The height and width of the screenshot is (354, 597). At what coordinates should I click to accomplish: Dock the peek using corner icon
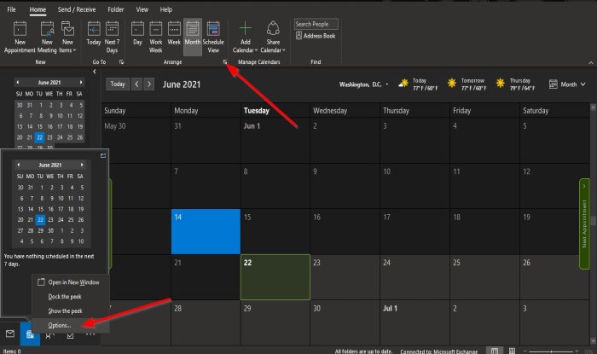click(103, 155)
